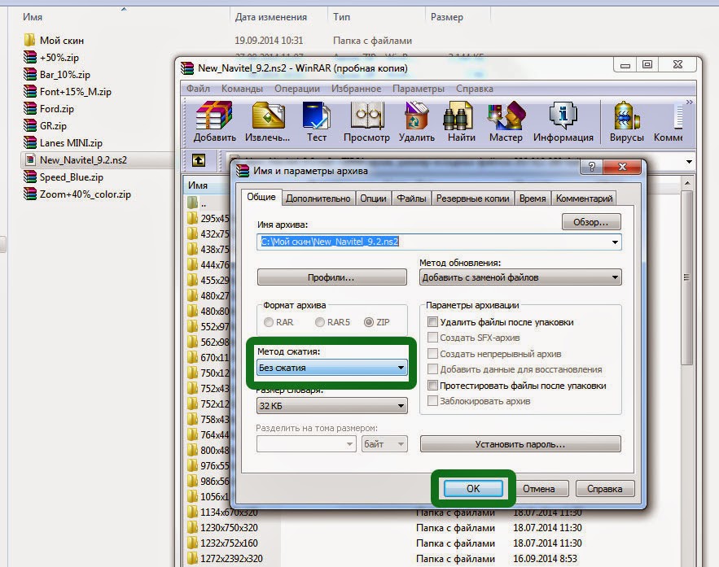Click the dialog help question mark button
This screenshot has width=719, height=567.
pyautogui.click(x=591, y=167)
